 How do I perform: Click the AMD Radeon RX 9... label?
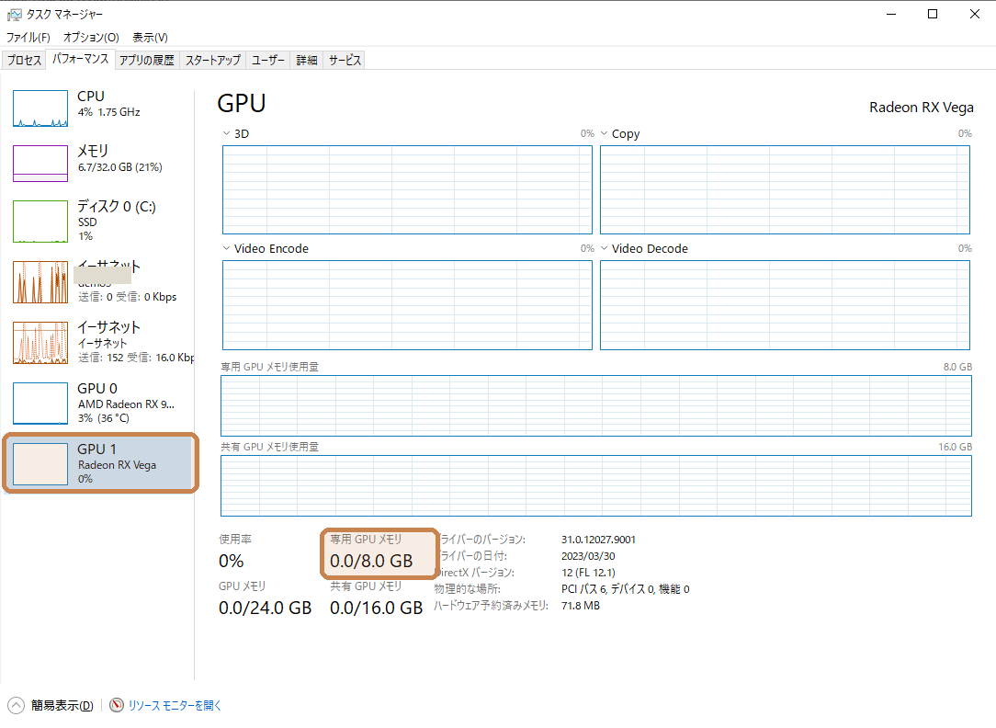[x=126, y=404]
